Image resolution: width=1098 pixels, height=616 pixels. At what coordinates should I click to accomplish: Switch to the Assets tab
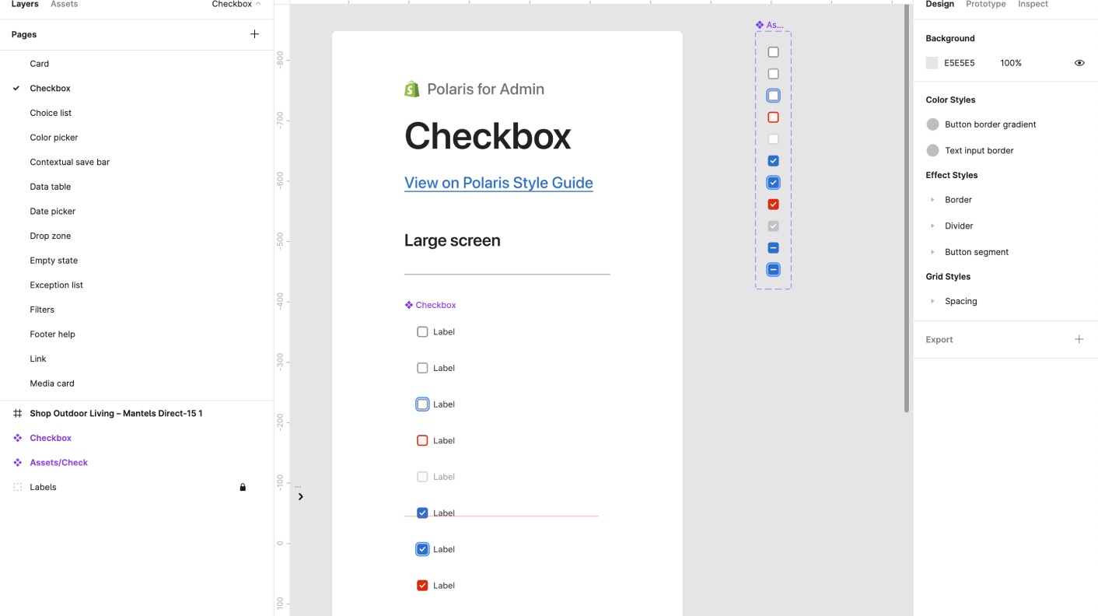[x=64, y=5]
